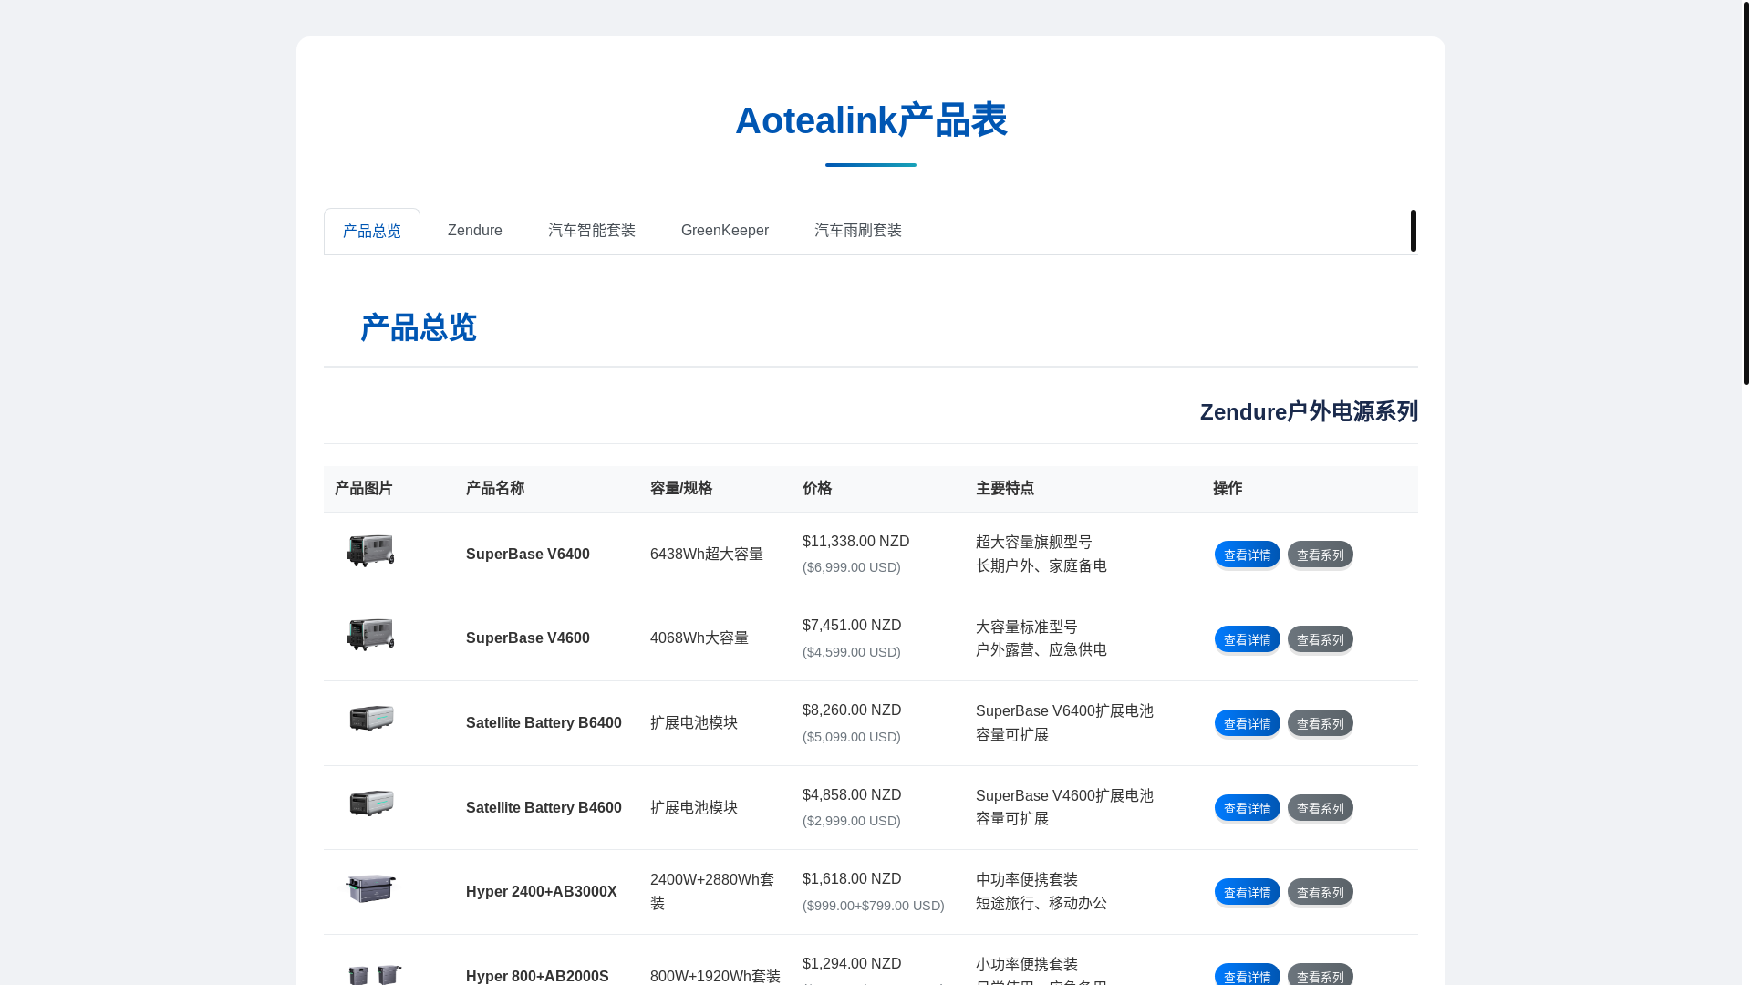View 查看详情 for Satellite Battery B4600
Viewport: 1751px width, 985px height.
point(1247,808)
